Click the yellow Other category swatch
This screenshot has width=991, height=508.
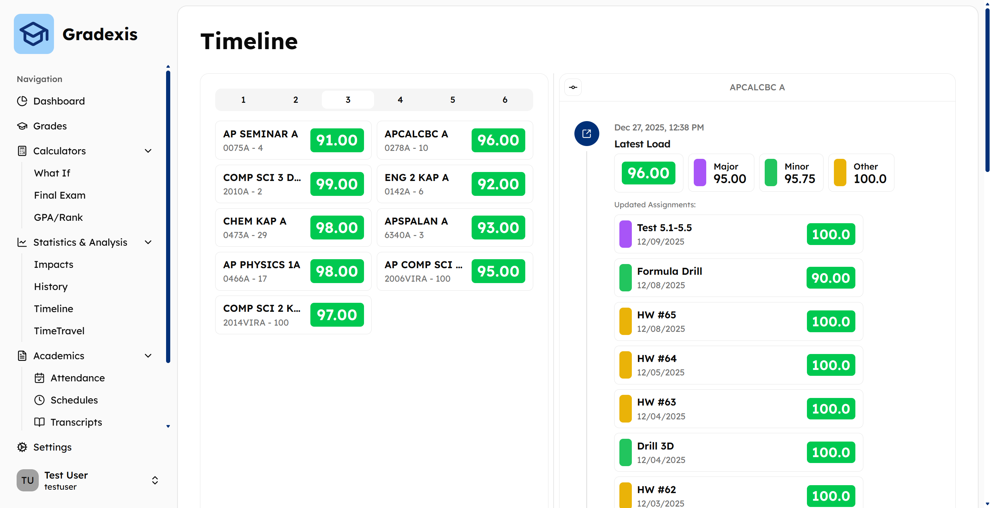[x=840, y=173]
